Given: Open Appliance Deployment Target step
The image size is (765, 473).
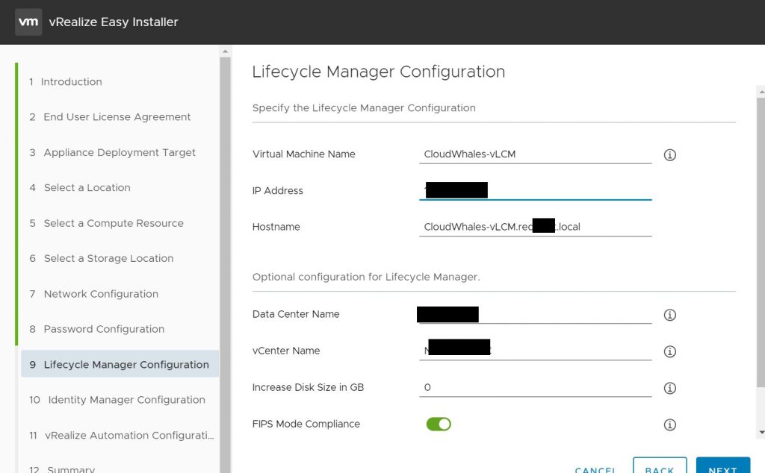Looking at the screenshot, I should pyautogui.click(x=112, y=152).
